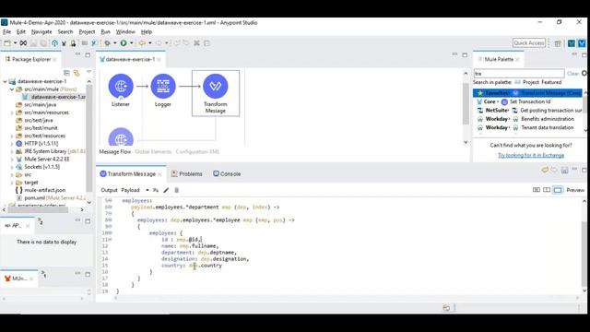Click the Run green play toolbar icon
590x332 pixels.
coord(124,43)
